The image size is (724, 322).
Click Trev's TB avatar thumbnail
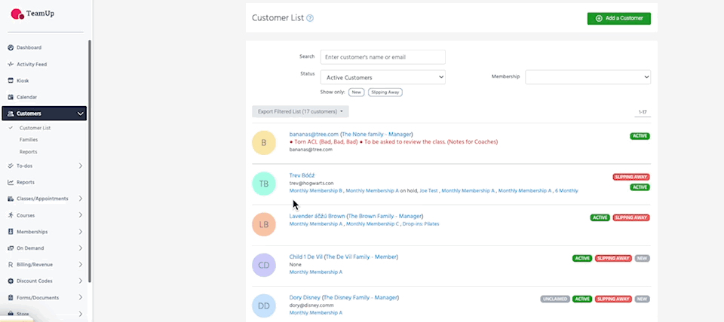[x=264, y=184]
